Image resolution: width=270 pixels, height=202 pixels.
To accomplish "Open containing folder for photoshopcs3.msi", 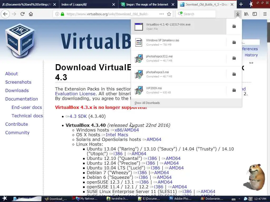I will [x=234, y=74].
